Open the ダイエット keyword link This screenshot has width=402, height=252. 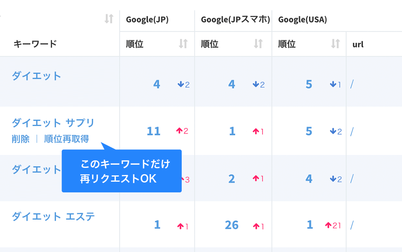click(36, 76)
